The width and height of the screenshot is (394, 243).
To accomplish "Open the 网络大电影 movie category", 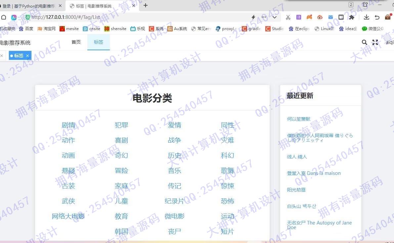I will point(68,216).
